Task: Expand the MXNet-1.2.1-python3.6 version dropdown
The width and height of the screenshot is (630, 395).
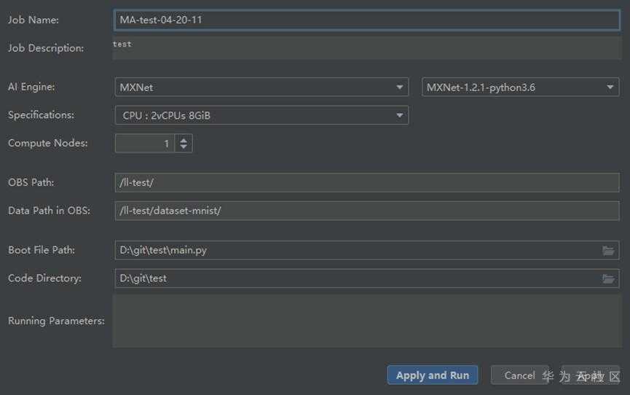Action: (x=521, y=87)
